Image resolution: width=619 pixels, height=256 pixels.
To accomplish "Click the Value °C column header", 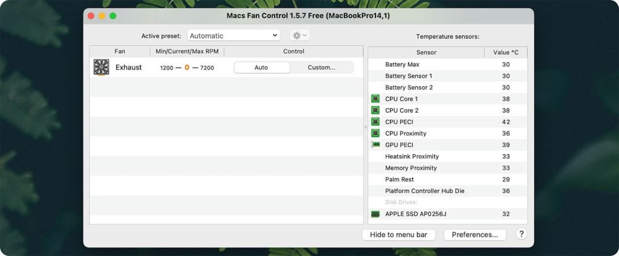I will tap(506, 52).
